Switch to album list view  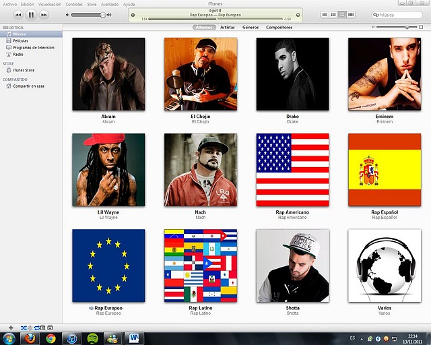pos(333,15)
